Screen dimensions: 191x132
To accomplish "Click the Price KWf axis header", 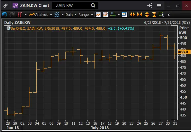I will [184, 30].
